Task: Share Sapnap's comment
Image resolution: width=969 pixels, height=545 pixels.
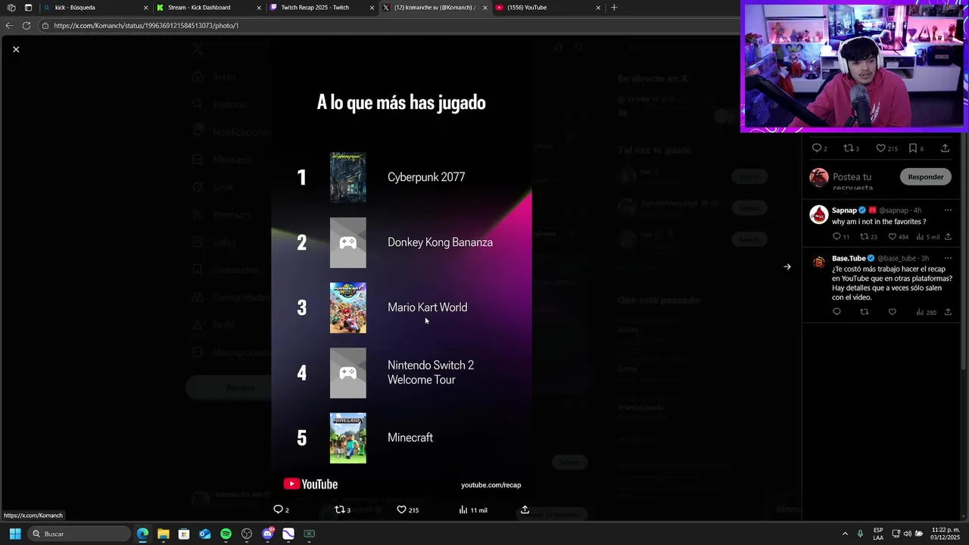Action: pos(948,236)
